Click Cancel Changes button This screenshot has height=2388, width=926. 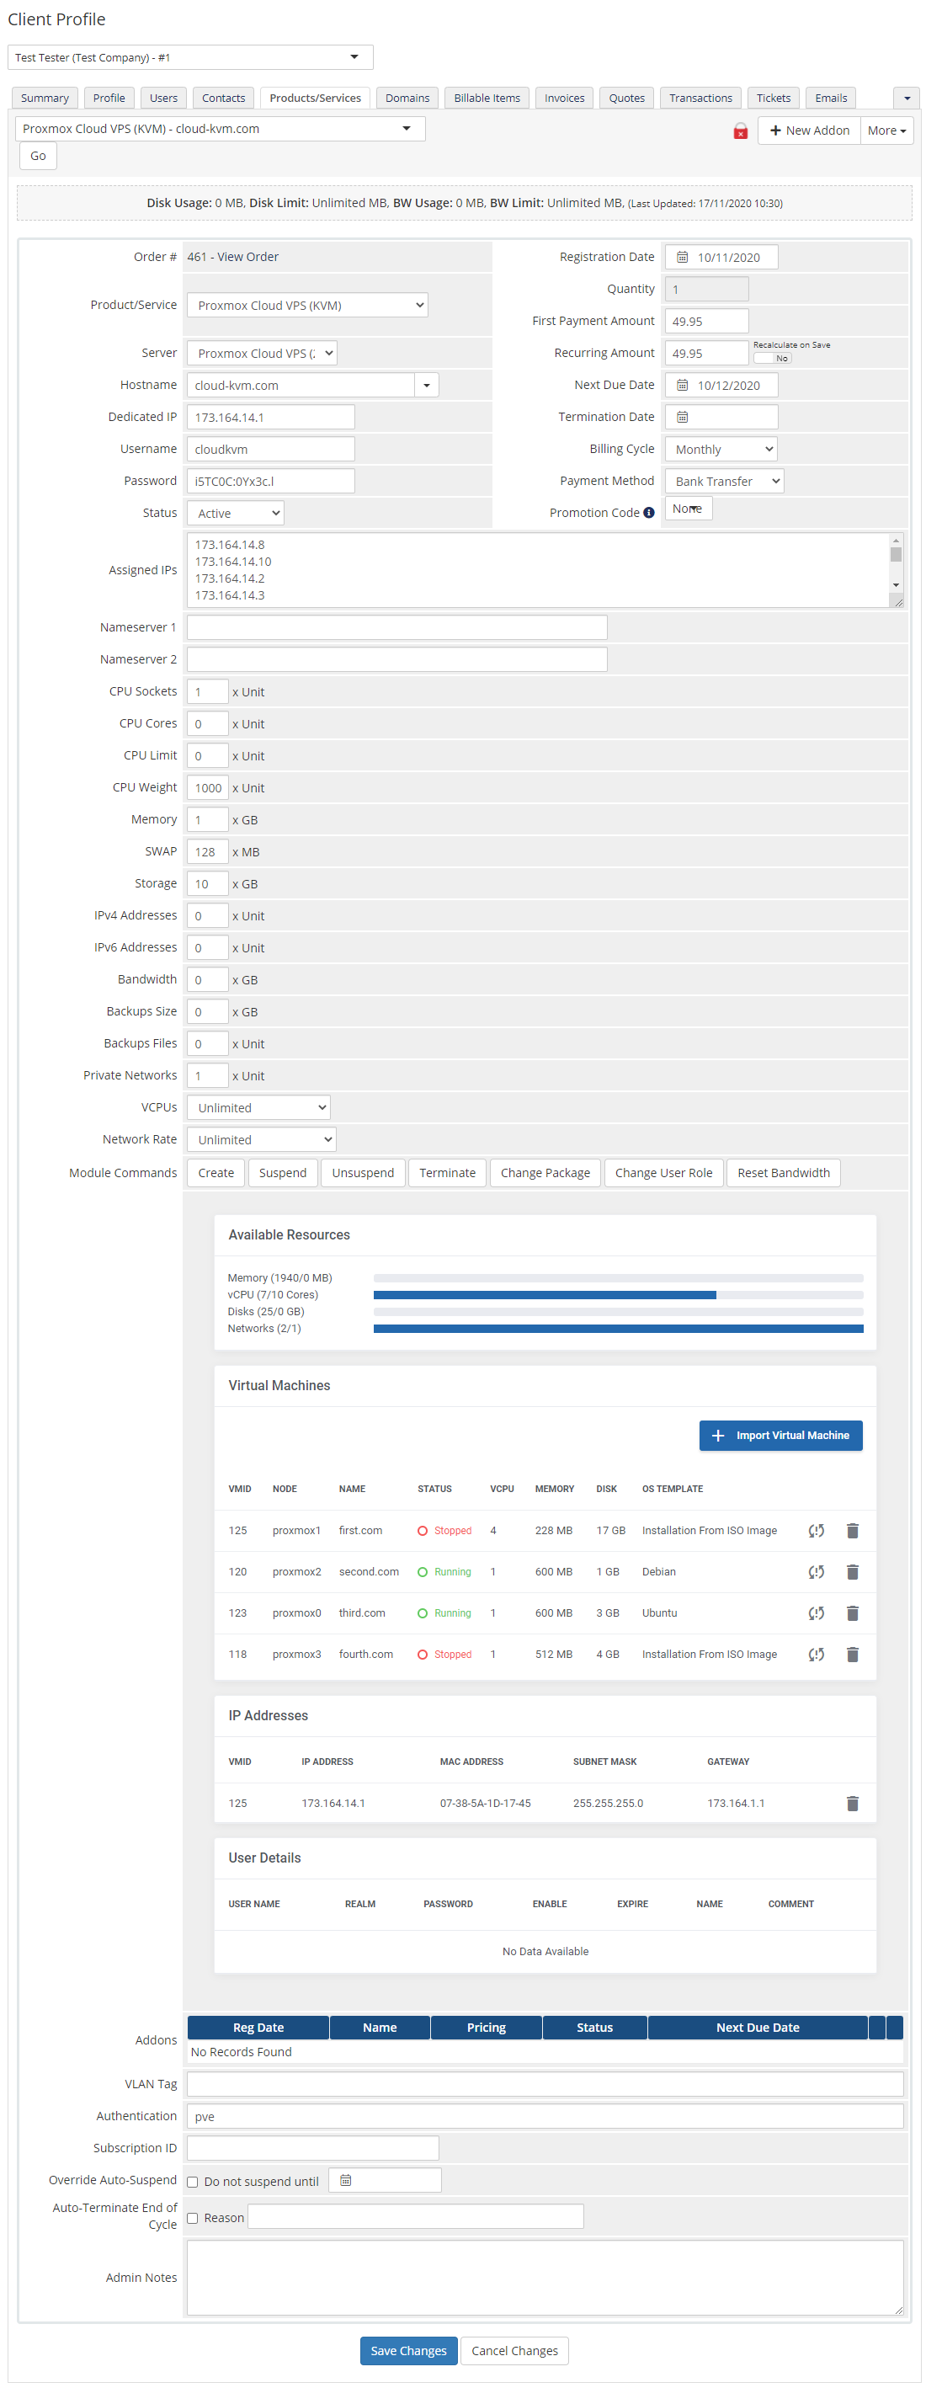click(x=514, y=2350)
